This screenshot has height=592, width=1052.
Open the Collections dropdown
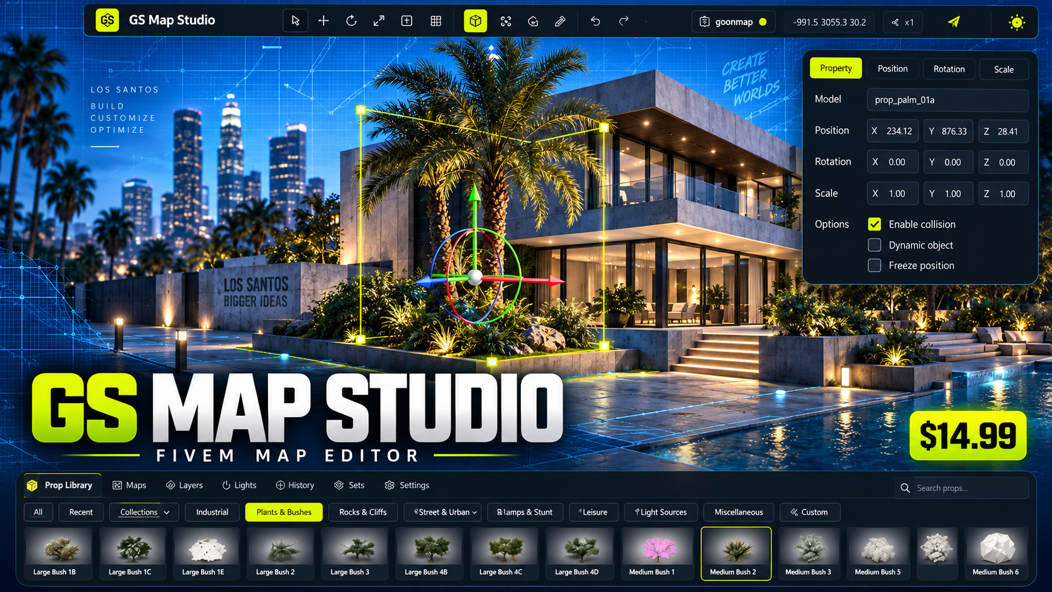[x=144, y=512]
